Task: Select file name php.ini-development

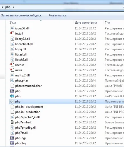Action: 29,107
